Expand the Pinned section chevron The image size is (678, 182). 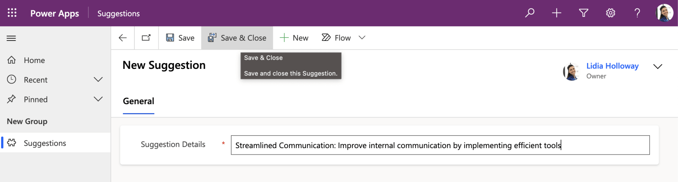(98, 99)
